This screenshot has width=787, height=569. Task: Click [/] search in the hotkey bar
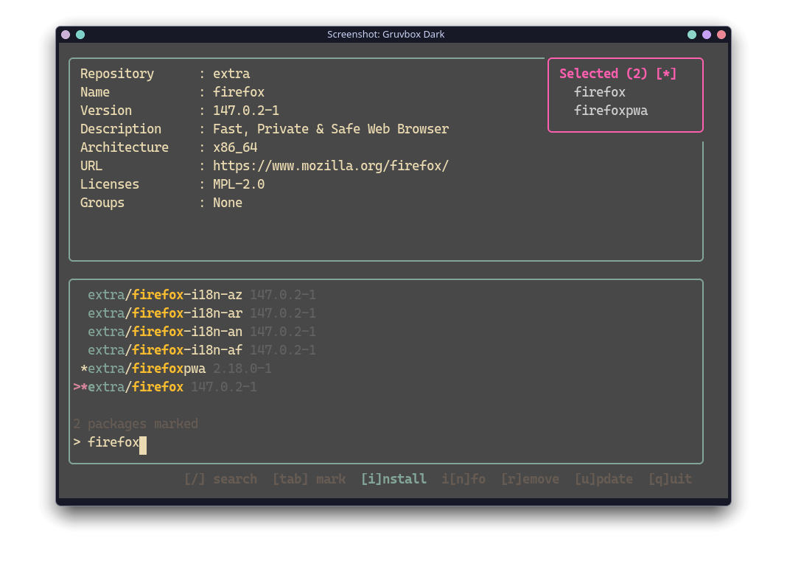(x=220, y=478)
